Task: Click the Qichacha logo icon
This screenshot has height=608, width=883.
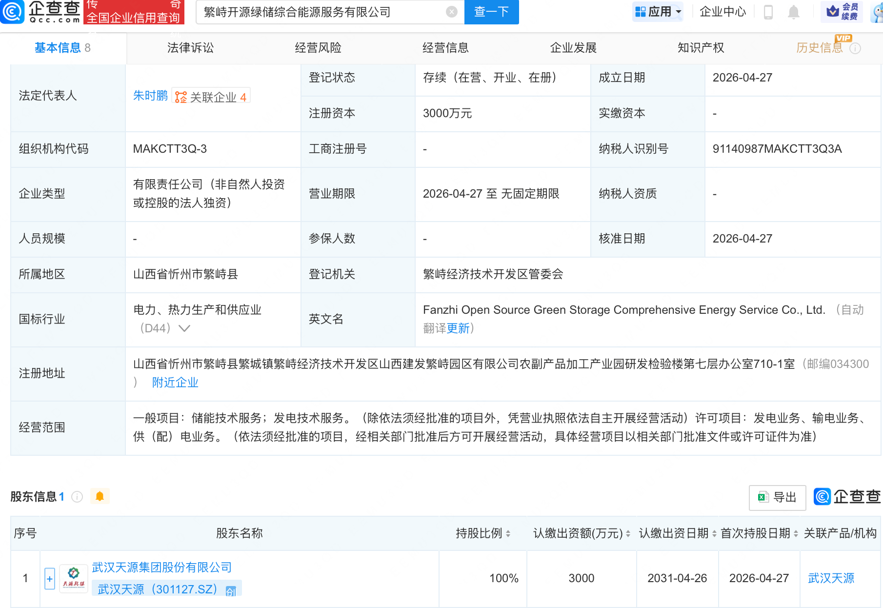Action: tap(12, 12)
